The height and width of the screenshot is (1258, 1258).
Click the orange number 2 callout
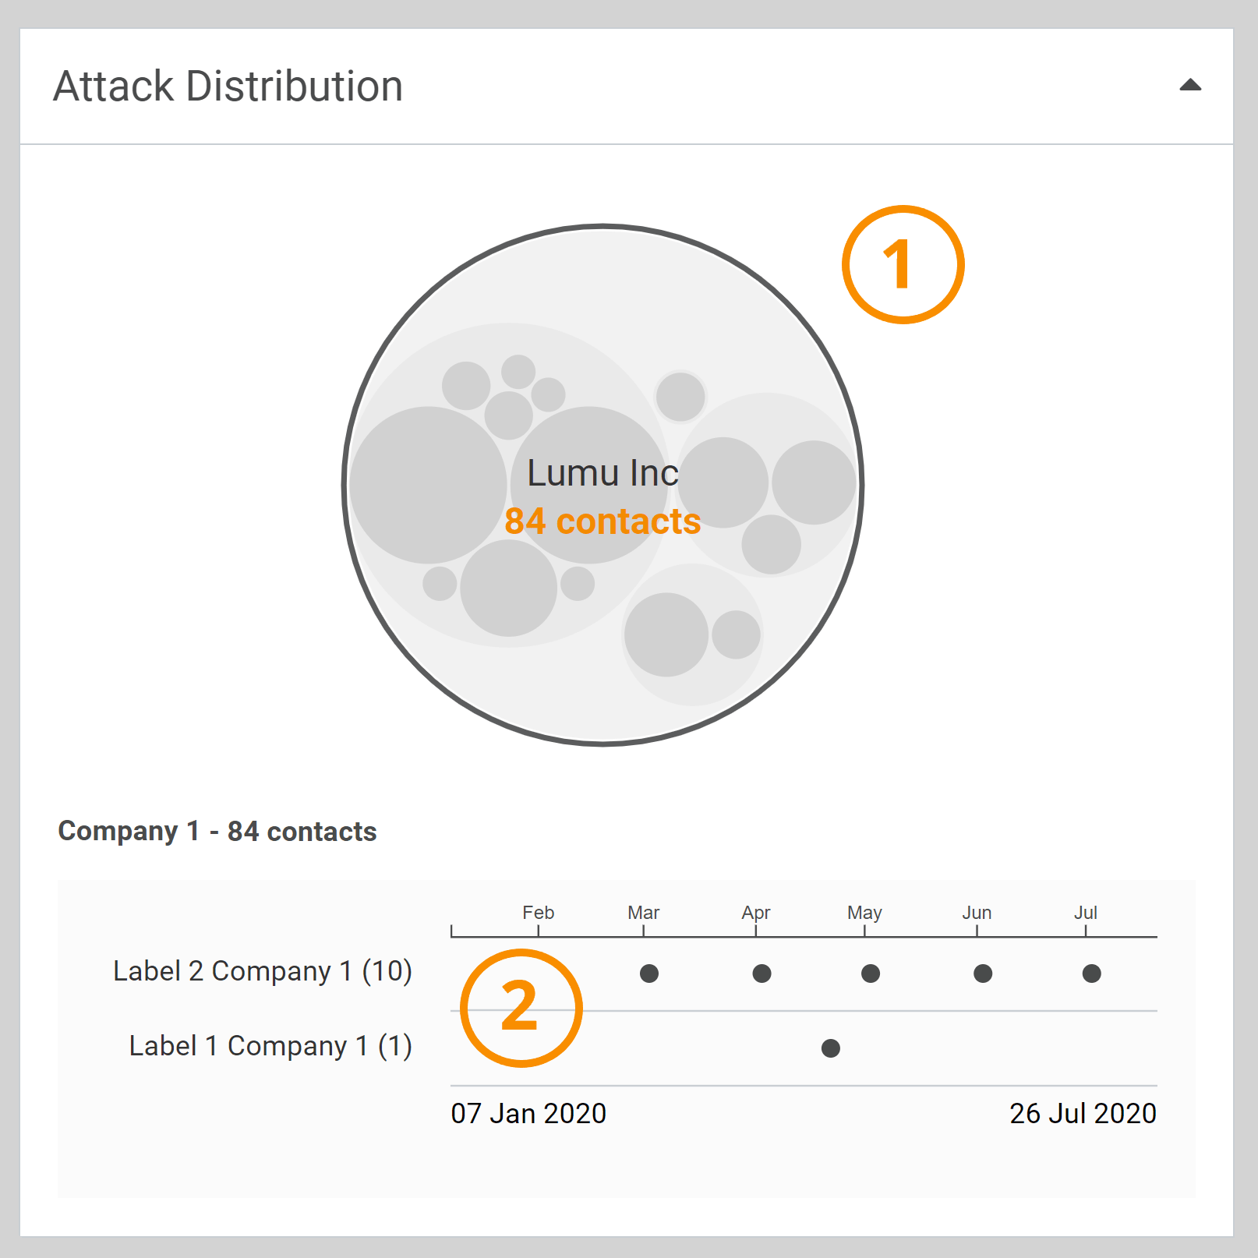521,1008
